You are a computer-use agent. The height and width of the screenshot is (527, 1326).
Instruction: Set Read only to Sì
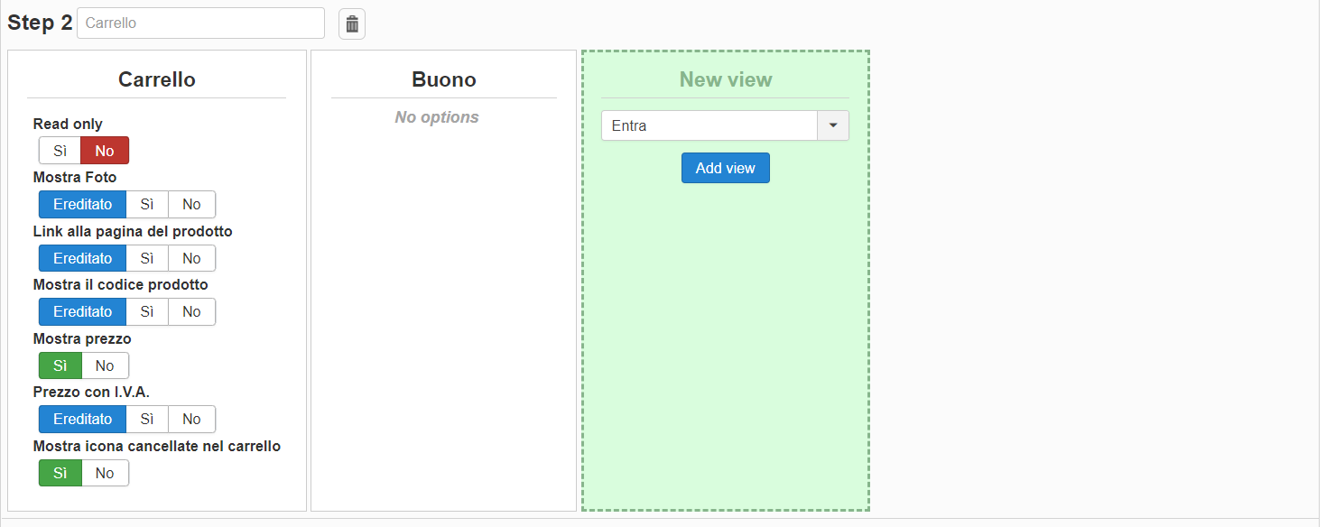[x=60, y=151]
